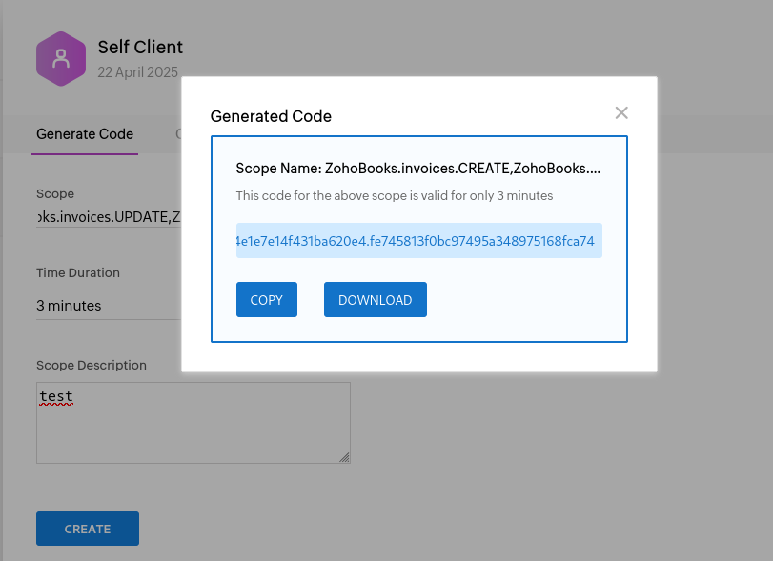Click the Self Client hexagon icon
The width and height of the screenshot is (773, 561).
(x=61, y=59)
